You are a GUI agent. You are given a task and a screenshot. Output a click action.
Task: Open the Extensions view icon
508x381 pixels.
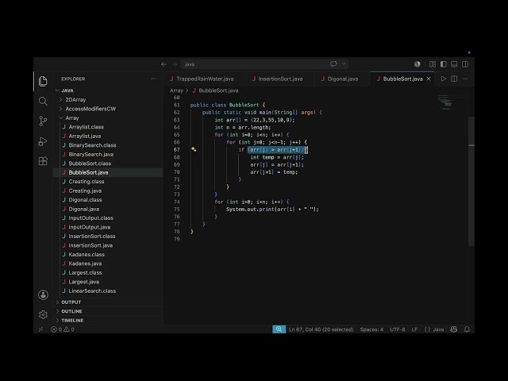43,161
